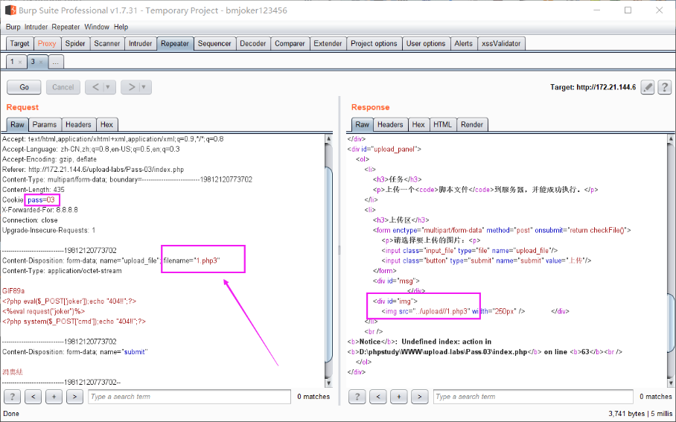Switch to the Target tab
This screenshot has height=422, width=676.
click(x=19, y=43)
